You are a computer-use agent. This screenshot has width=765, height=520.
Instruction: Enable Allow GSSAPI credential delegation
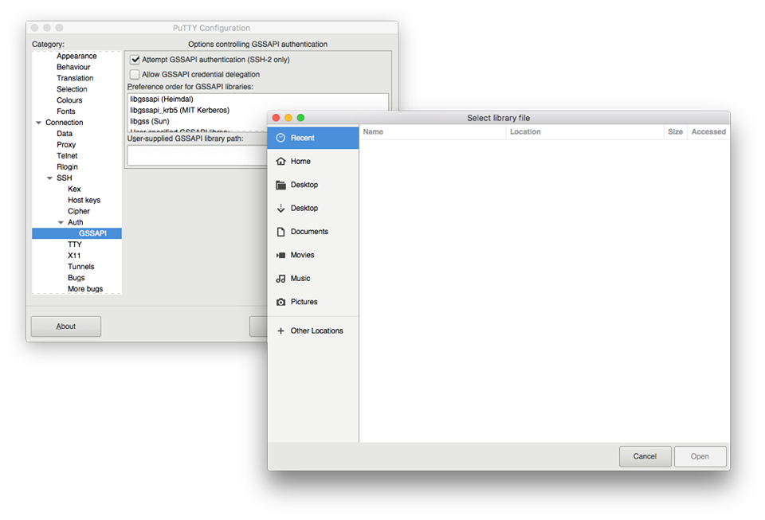(x=135, y=74)
